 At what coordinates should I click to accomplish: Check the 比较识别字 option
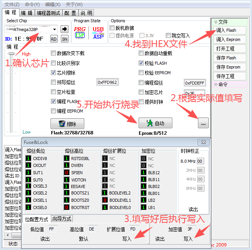pos(53,63)
